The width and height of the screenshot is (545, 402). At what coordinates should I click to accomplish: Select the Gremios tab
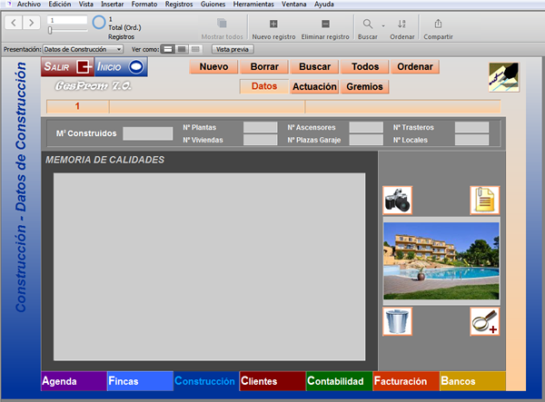coord(364,86)
